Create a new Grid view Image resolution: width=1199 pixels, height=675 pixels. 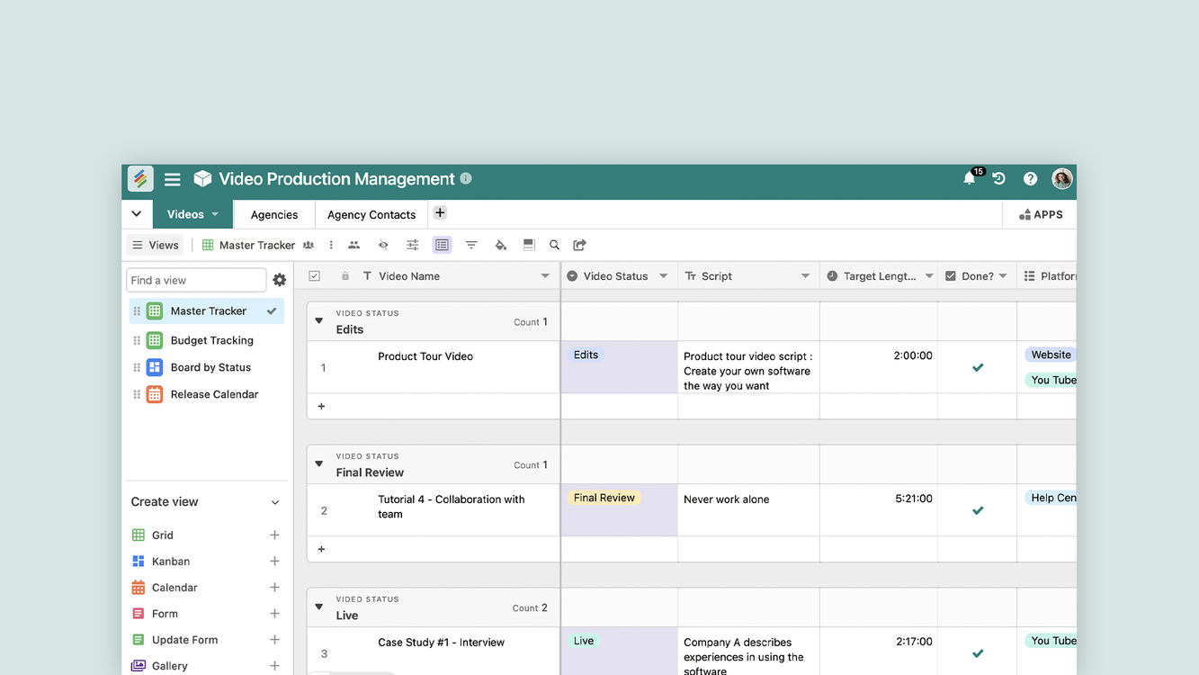274,535
